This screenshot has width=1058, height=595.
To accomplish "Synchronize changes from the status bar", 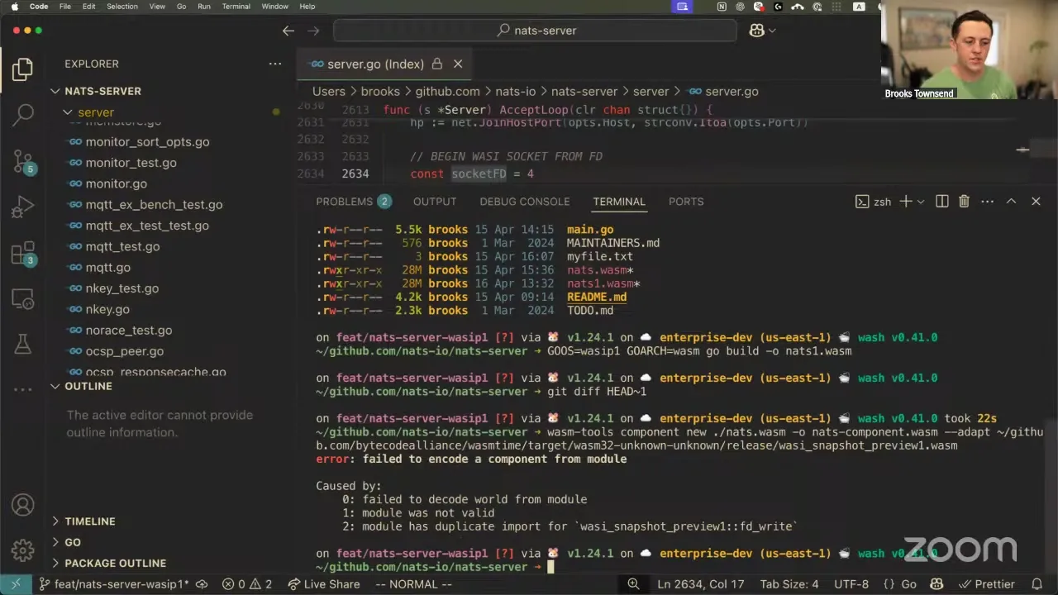I will click(x=202, y=584).
